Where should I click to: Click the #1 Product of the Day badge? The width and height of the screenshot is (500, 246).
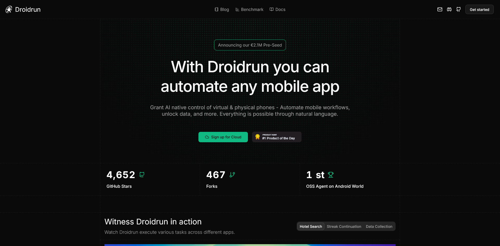277,137
